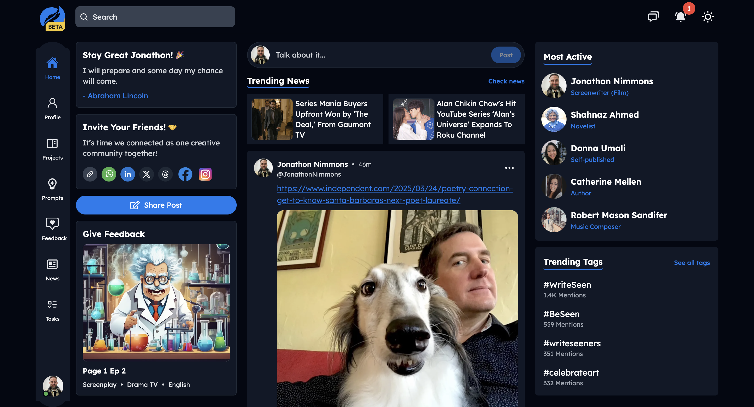Click your avatar beside the post composer

pos(260,55)
